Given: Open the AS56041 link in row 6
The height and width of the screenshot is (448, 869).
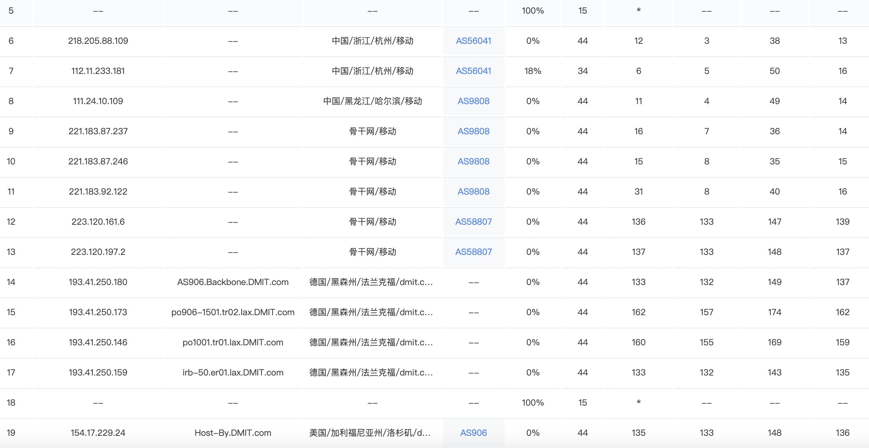Looking at the screenshot, I should pos(473,41).
